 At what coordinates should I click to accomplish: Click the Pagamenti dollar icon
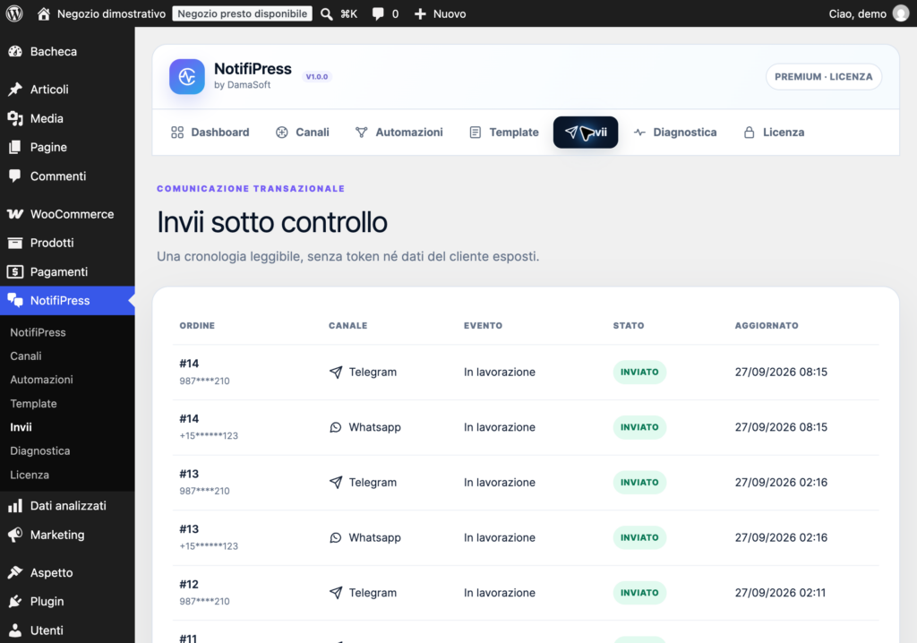point(15,271)
